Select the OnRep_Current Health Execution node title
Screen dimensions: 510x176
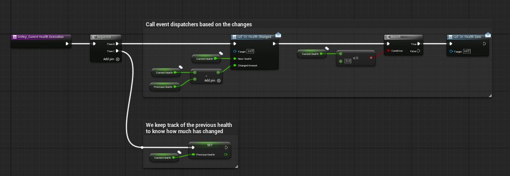tap(40, 37)
